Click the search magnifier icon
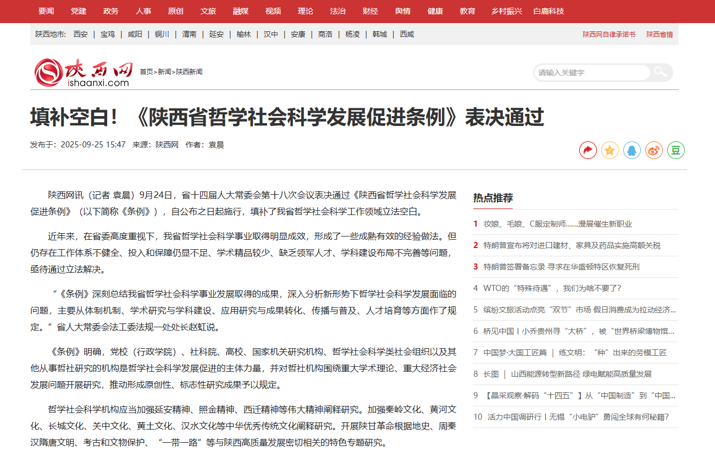The height and width of the screenshot is (451, 715). click(x=660, y=72)
